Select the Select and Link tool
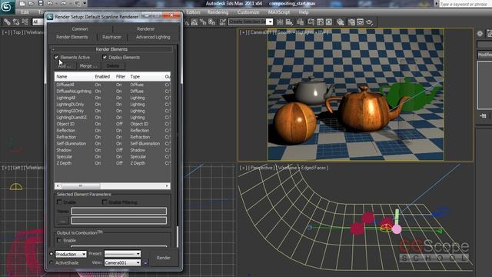492x277 pixels. tap(7, 22)
